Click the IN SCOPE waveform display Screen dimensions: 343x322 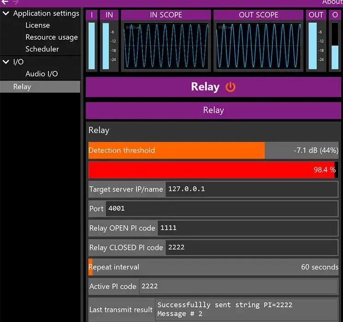pyautogui.click(x=166, y=46)
